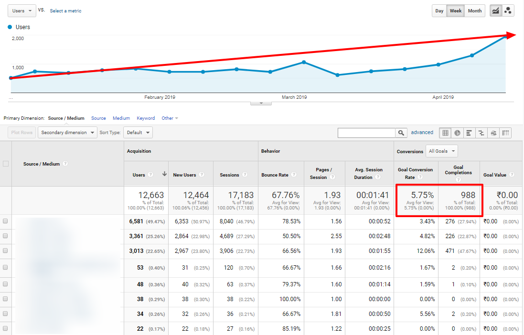Click the search magnifier icon
The image size is (524, 335).
click(401, 133)
